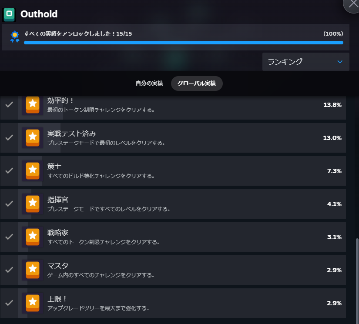359x324 pixels.
Task: Click the マスター achievement star icon
Action: click(x=32, y=270)
